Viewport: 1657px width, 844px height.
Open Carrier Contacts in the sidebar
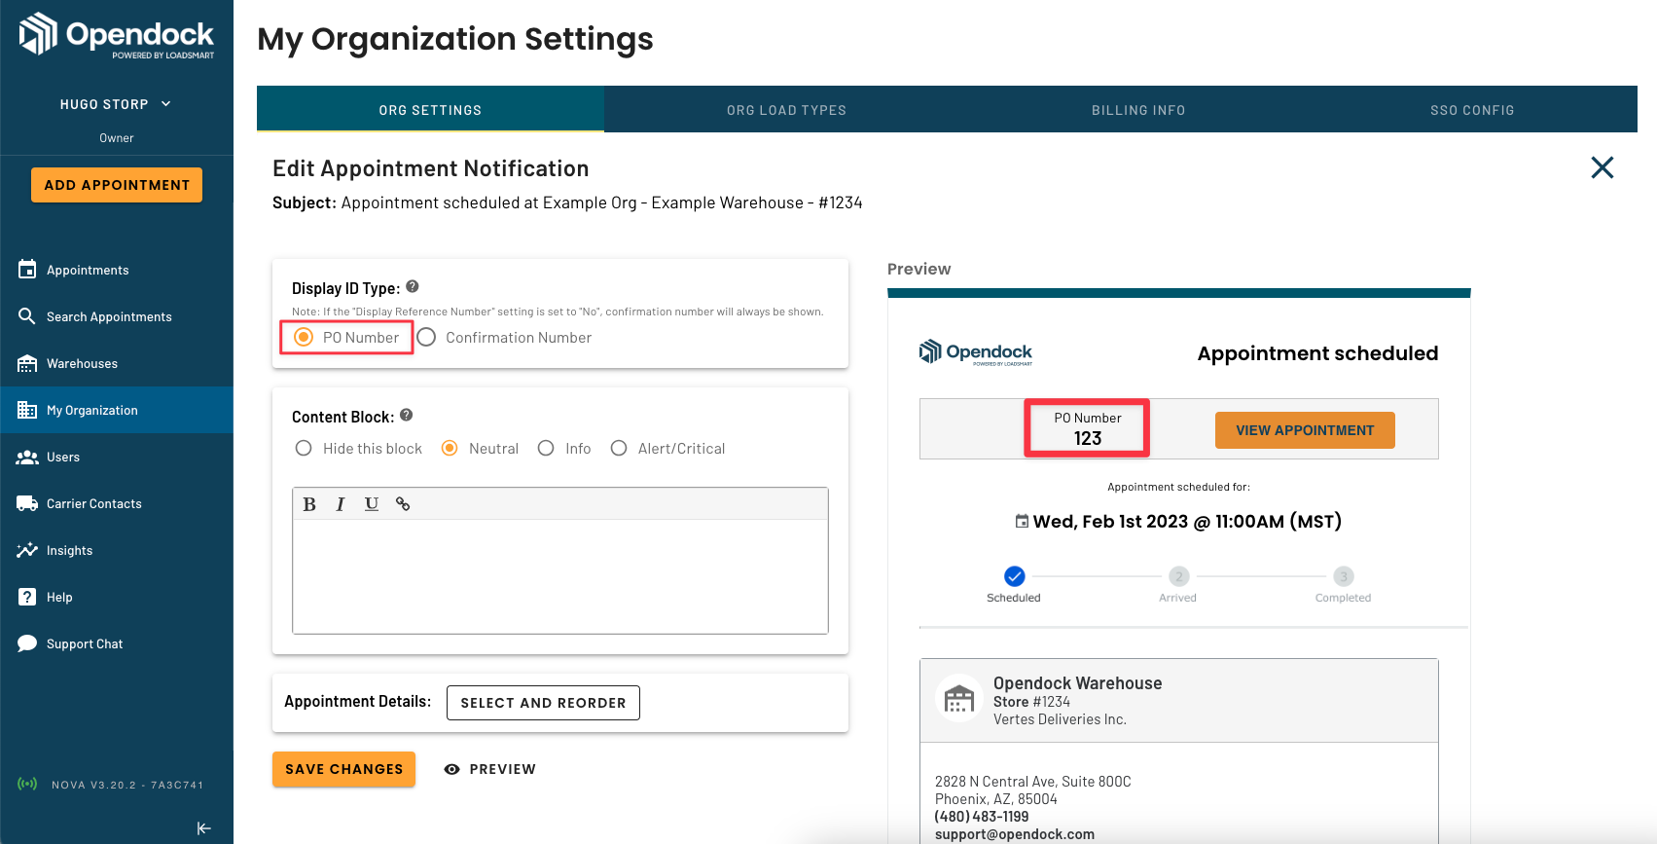pyautogui.click(x=94, y=503)
